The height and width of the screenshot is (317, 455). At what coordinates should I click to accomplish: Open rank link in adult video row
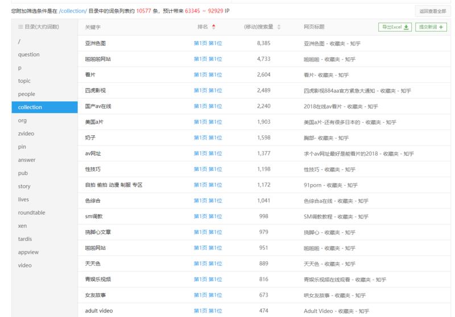pyautogui.click(x=208, y=311)
